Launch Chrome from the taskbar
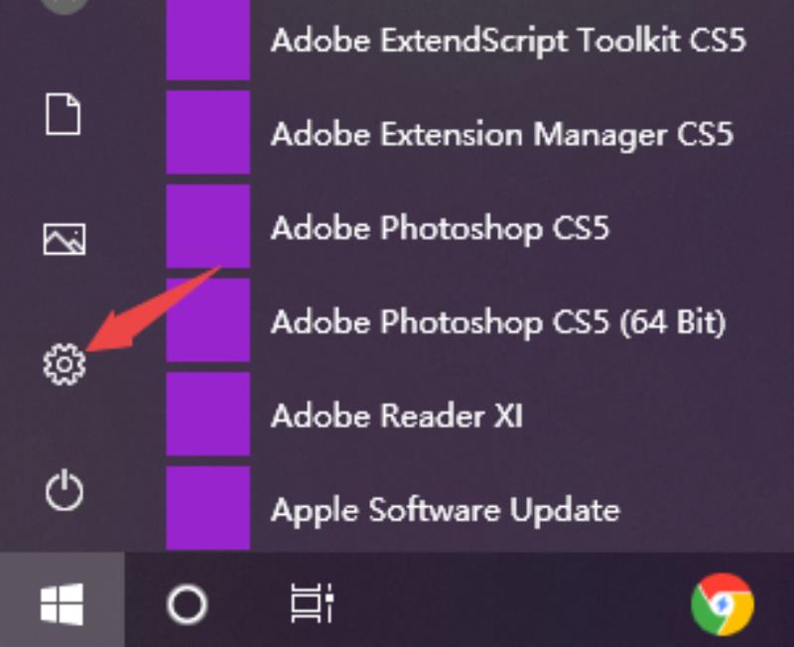This screenshot has width=794, height=647. click(723, 604)
